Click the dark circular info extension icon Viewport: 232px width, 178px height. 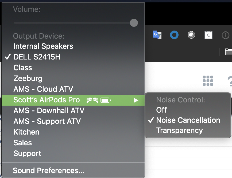coord(225,35)
